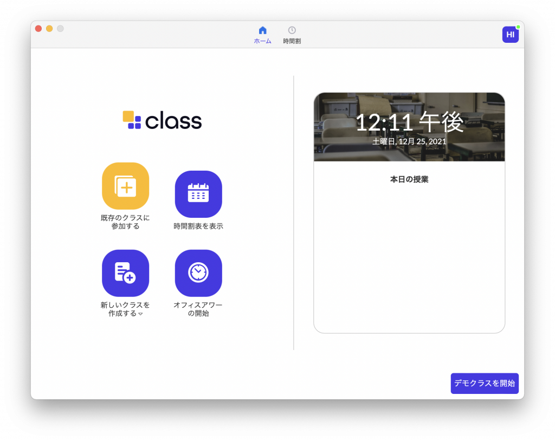Click the オフィスアワーの開始 text label
The width and height of the screenshot is (555, 440).
tap(198, 309)
